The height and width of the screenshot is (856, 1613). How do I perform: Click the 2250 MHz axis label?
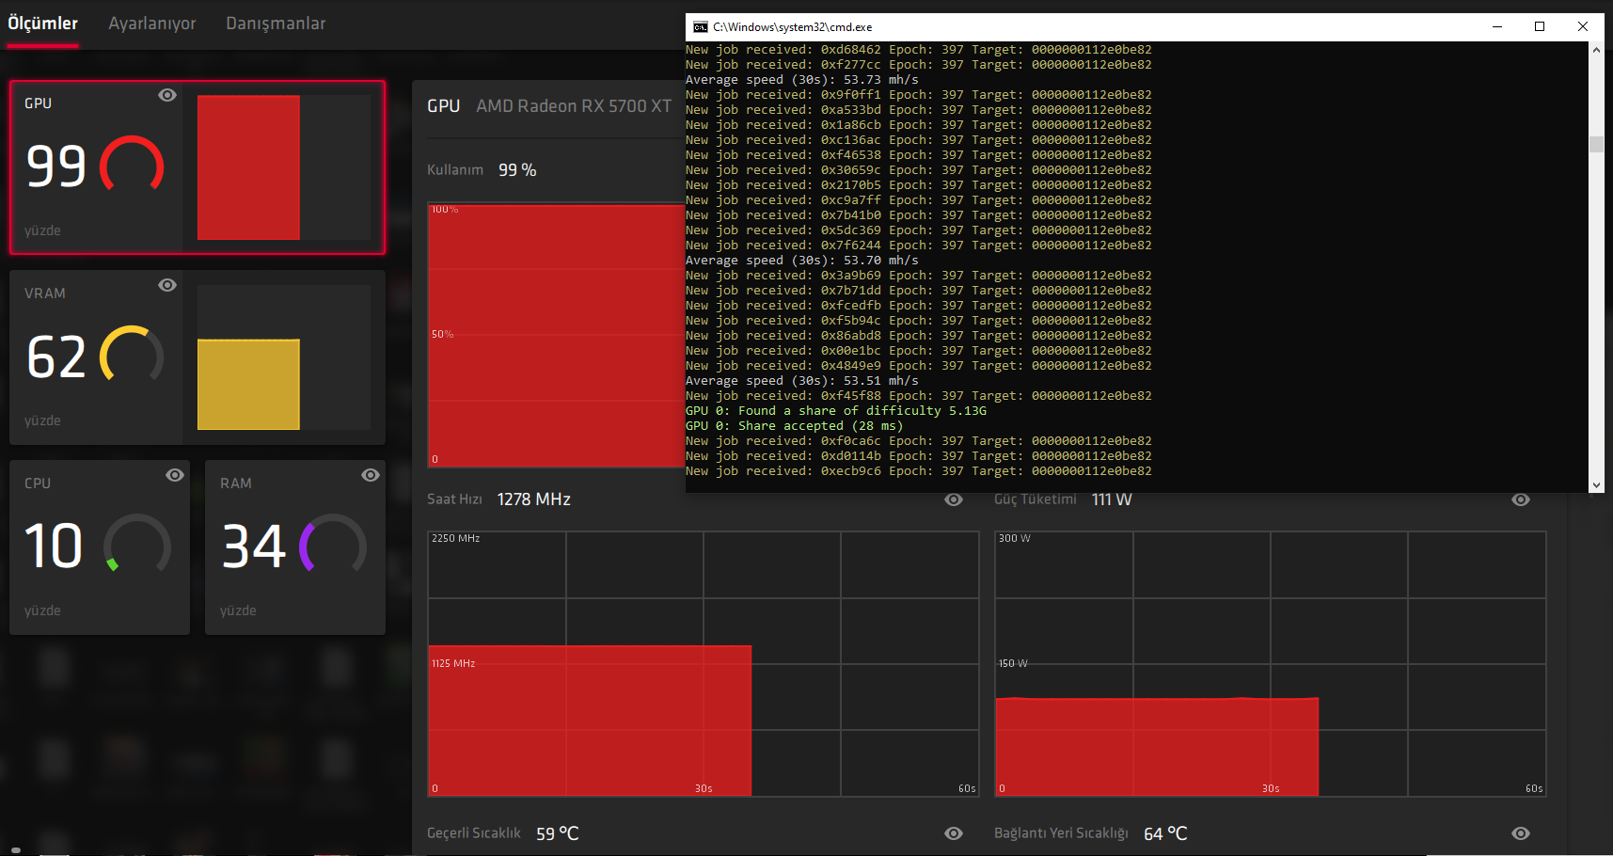(455, 539)
